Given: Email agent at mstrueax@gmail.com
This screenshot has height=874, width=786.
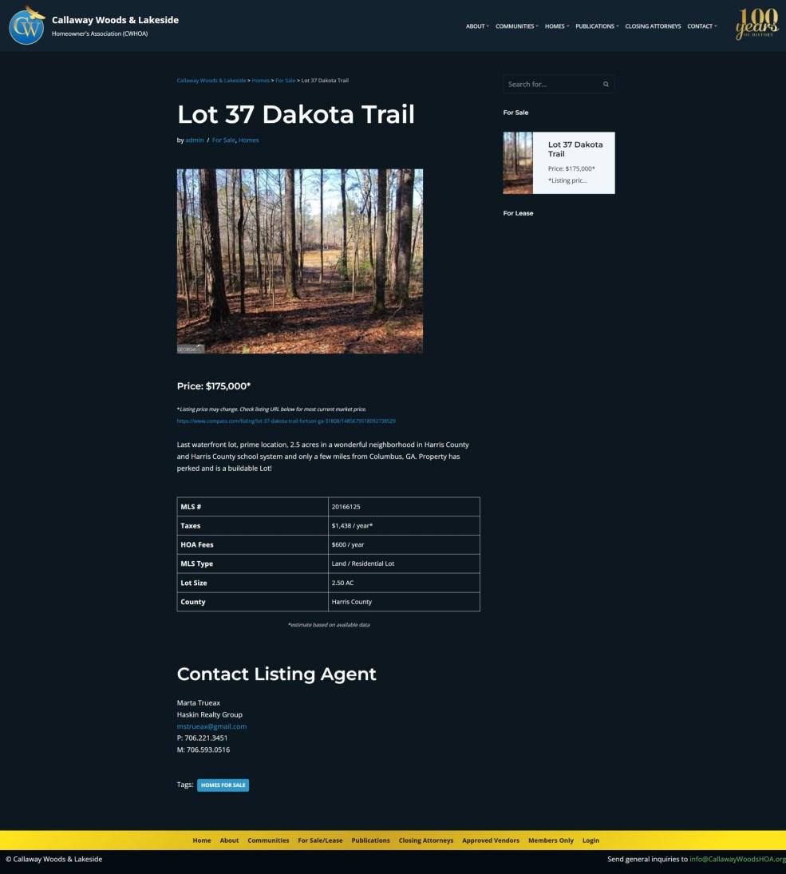Looking at the screenshot, I should click(x=211, y=726).
